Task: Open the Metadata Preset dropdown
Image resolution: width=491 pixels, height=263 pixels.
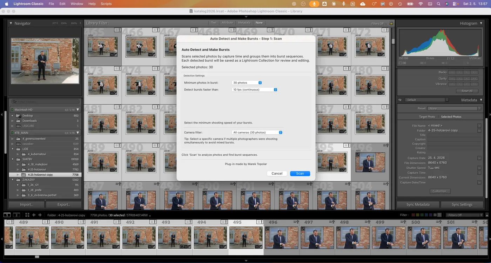Action: point(454,108)
